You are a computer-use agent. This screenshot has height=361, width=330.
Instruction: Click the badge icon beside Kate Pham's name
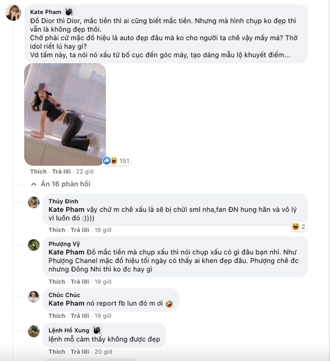(x=69, y=12)
